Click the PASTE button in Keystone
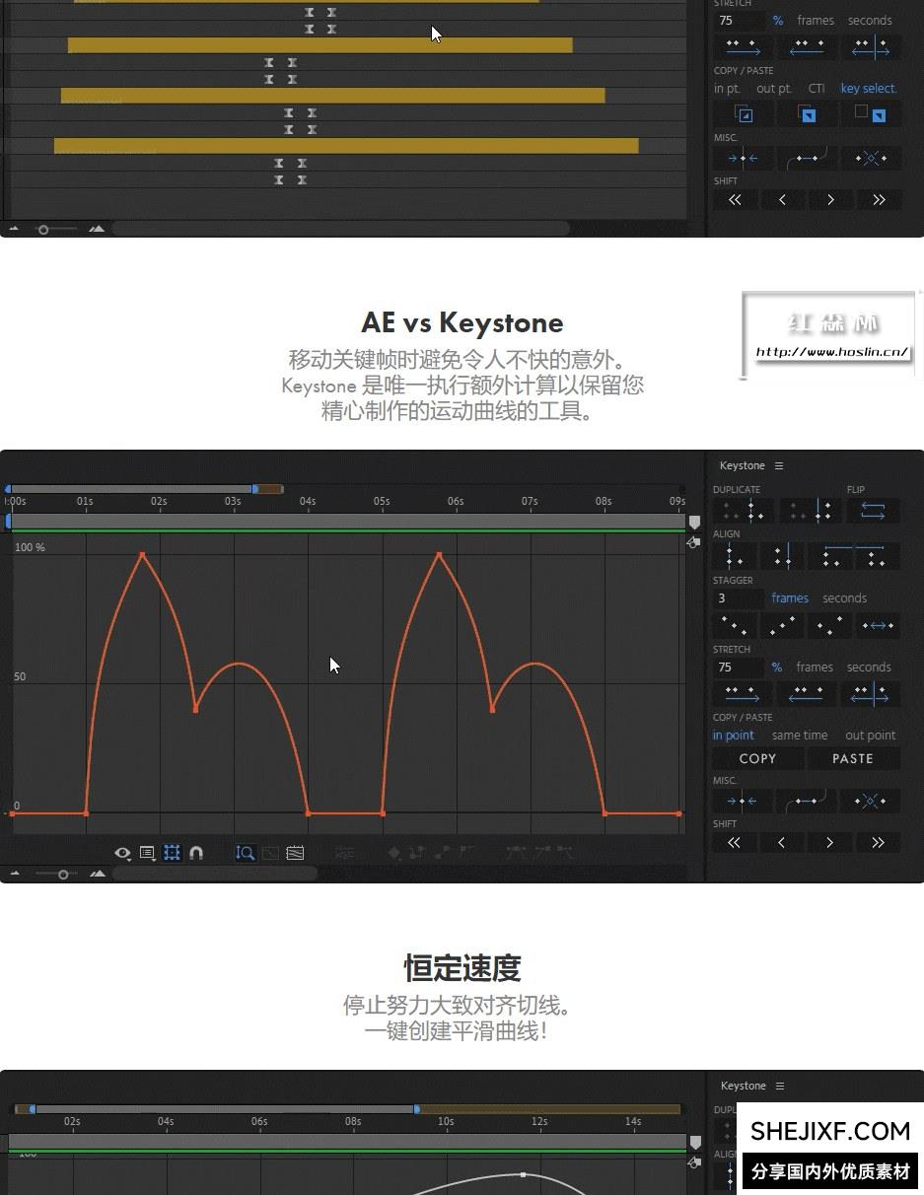Screen dimensions: 924x1195 pos(852,758)
